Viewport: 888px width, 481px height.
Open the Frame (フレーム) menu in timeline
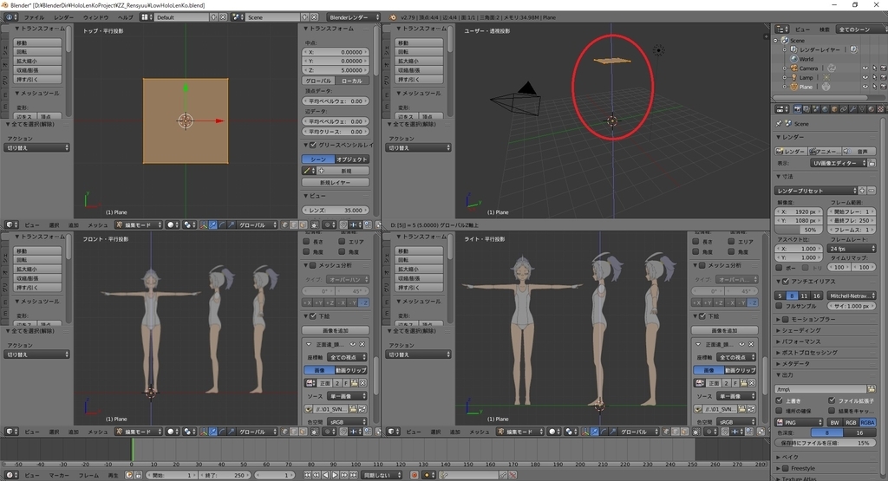point(89,475)
